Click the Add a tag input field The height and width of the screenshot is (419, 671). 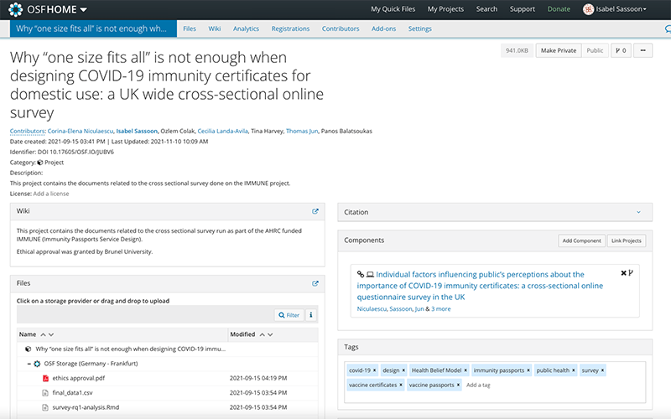pos(478,385)
